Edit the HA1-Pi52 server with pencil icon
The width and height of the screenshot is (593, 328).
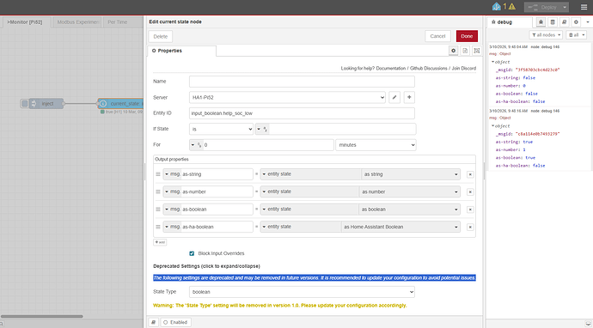click(x=394, y=97)
